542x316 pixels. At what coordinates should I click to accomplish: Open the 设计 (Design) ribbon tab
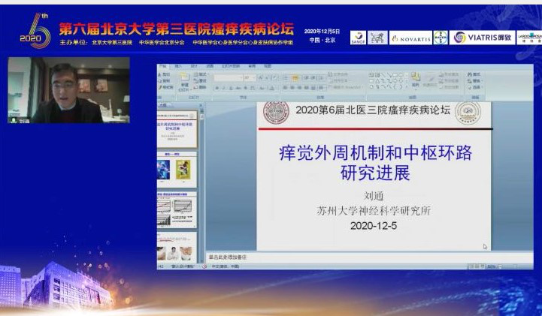coord(194,66)
